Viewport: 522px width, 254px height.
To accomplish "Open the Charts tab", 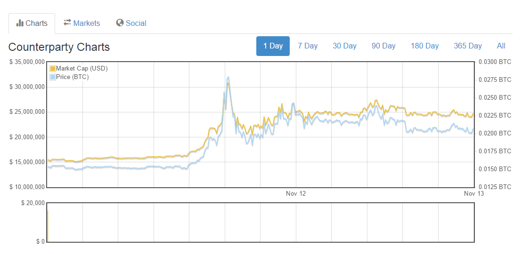I will (x=32, y=23).
